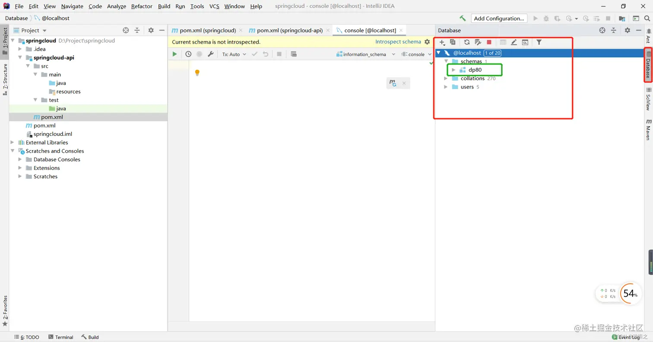Select springcloud.iml file in Project tree

[53, 134]
